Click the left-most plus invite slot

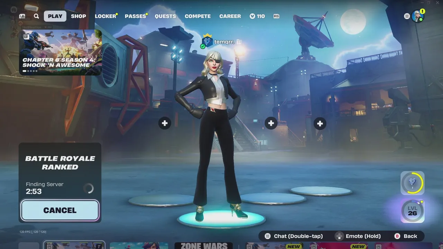(x=165, y=123)
